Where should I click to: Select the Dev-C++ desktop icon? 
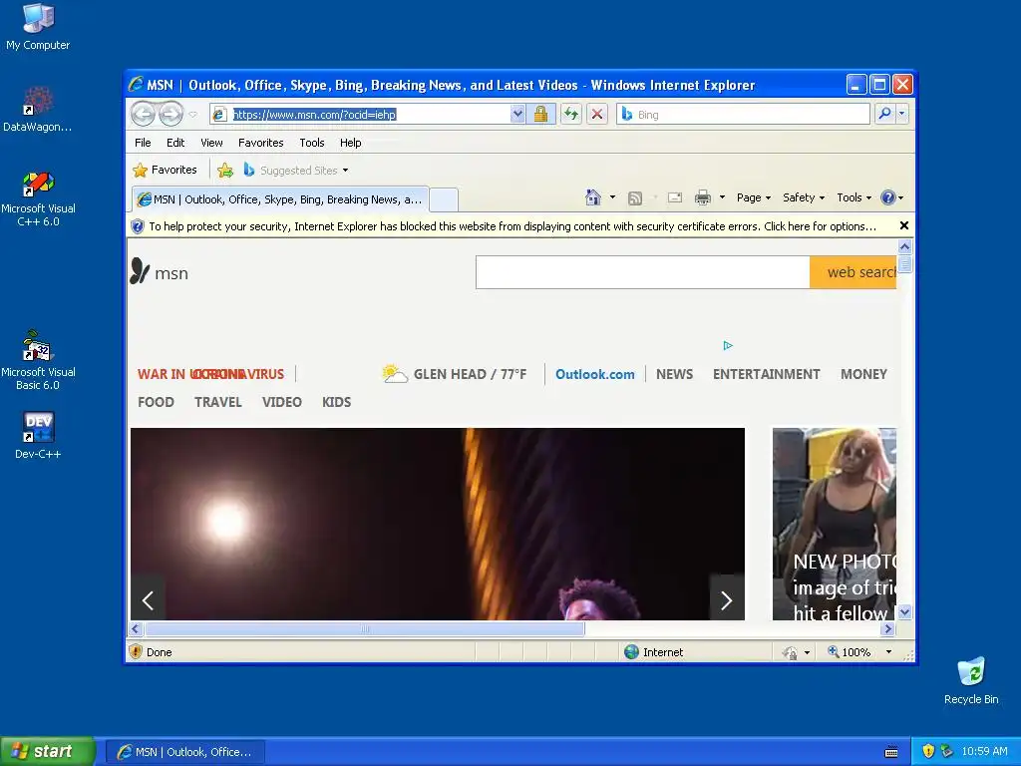click(38, 435)
